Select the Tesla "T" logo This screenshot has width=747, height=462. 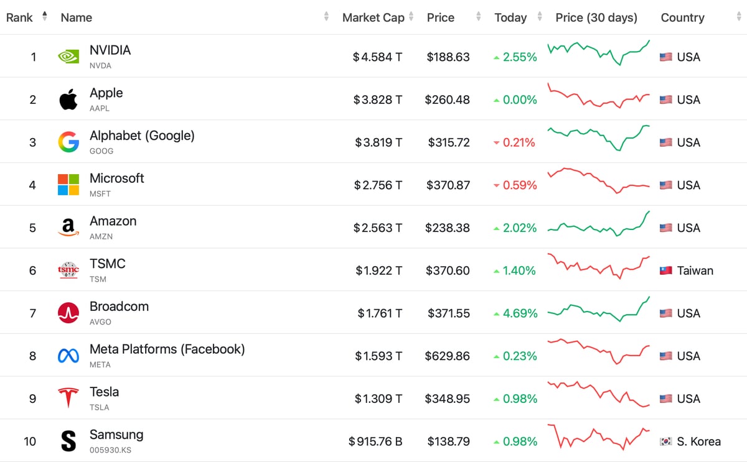point(67,398)
